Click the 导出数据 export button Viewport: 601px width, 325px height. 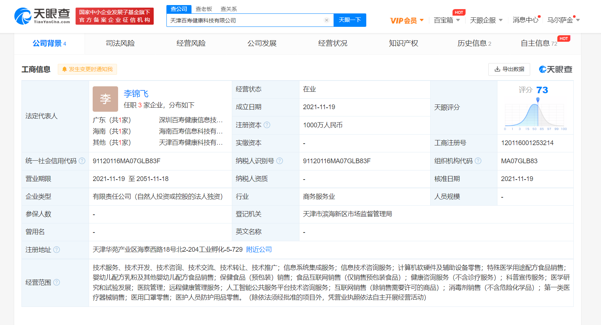pos(509,69)
